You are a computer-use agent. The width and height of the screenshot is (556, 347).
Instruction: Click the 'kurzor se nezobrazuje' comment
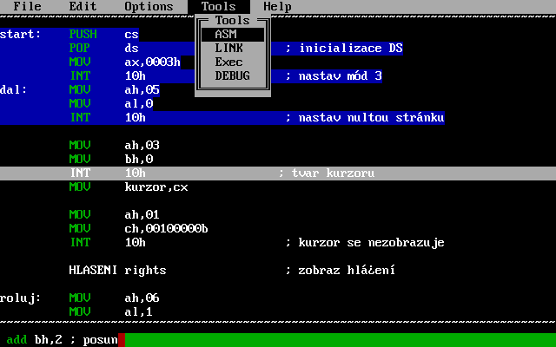tap(365, 242)
